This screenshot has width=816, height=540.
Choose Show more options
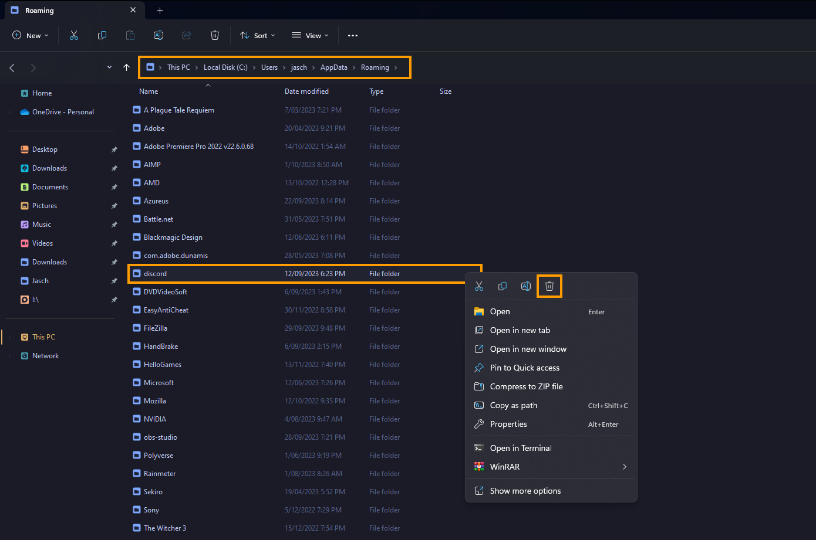[551, 491]
